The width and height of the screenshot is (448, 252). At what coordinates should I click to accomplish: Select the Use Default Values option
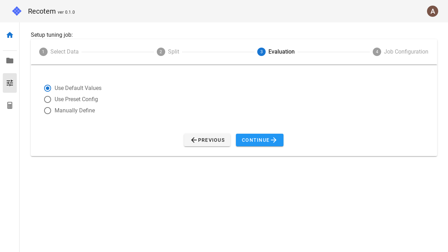point(48,88)
